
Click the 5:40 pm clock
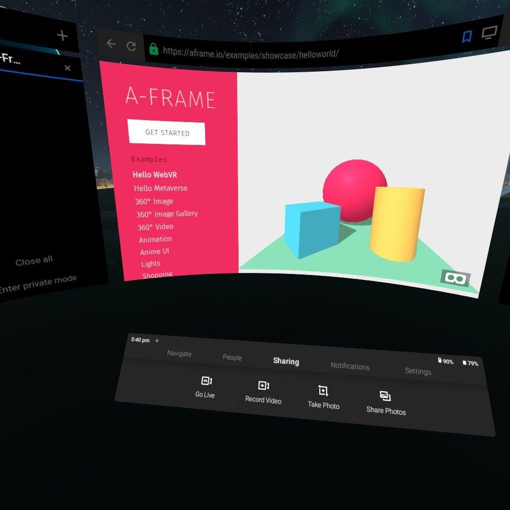coord(140,340)
